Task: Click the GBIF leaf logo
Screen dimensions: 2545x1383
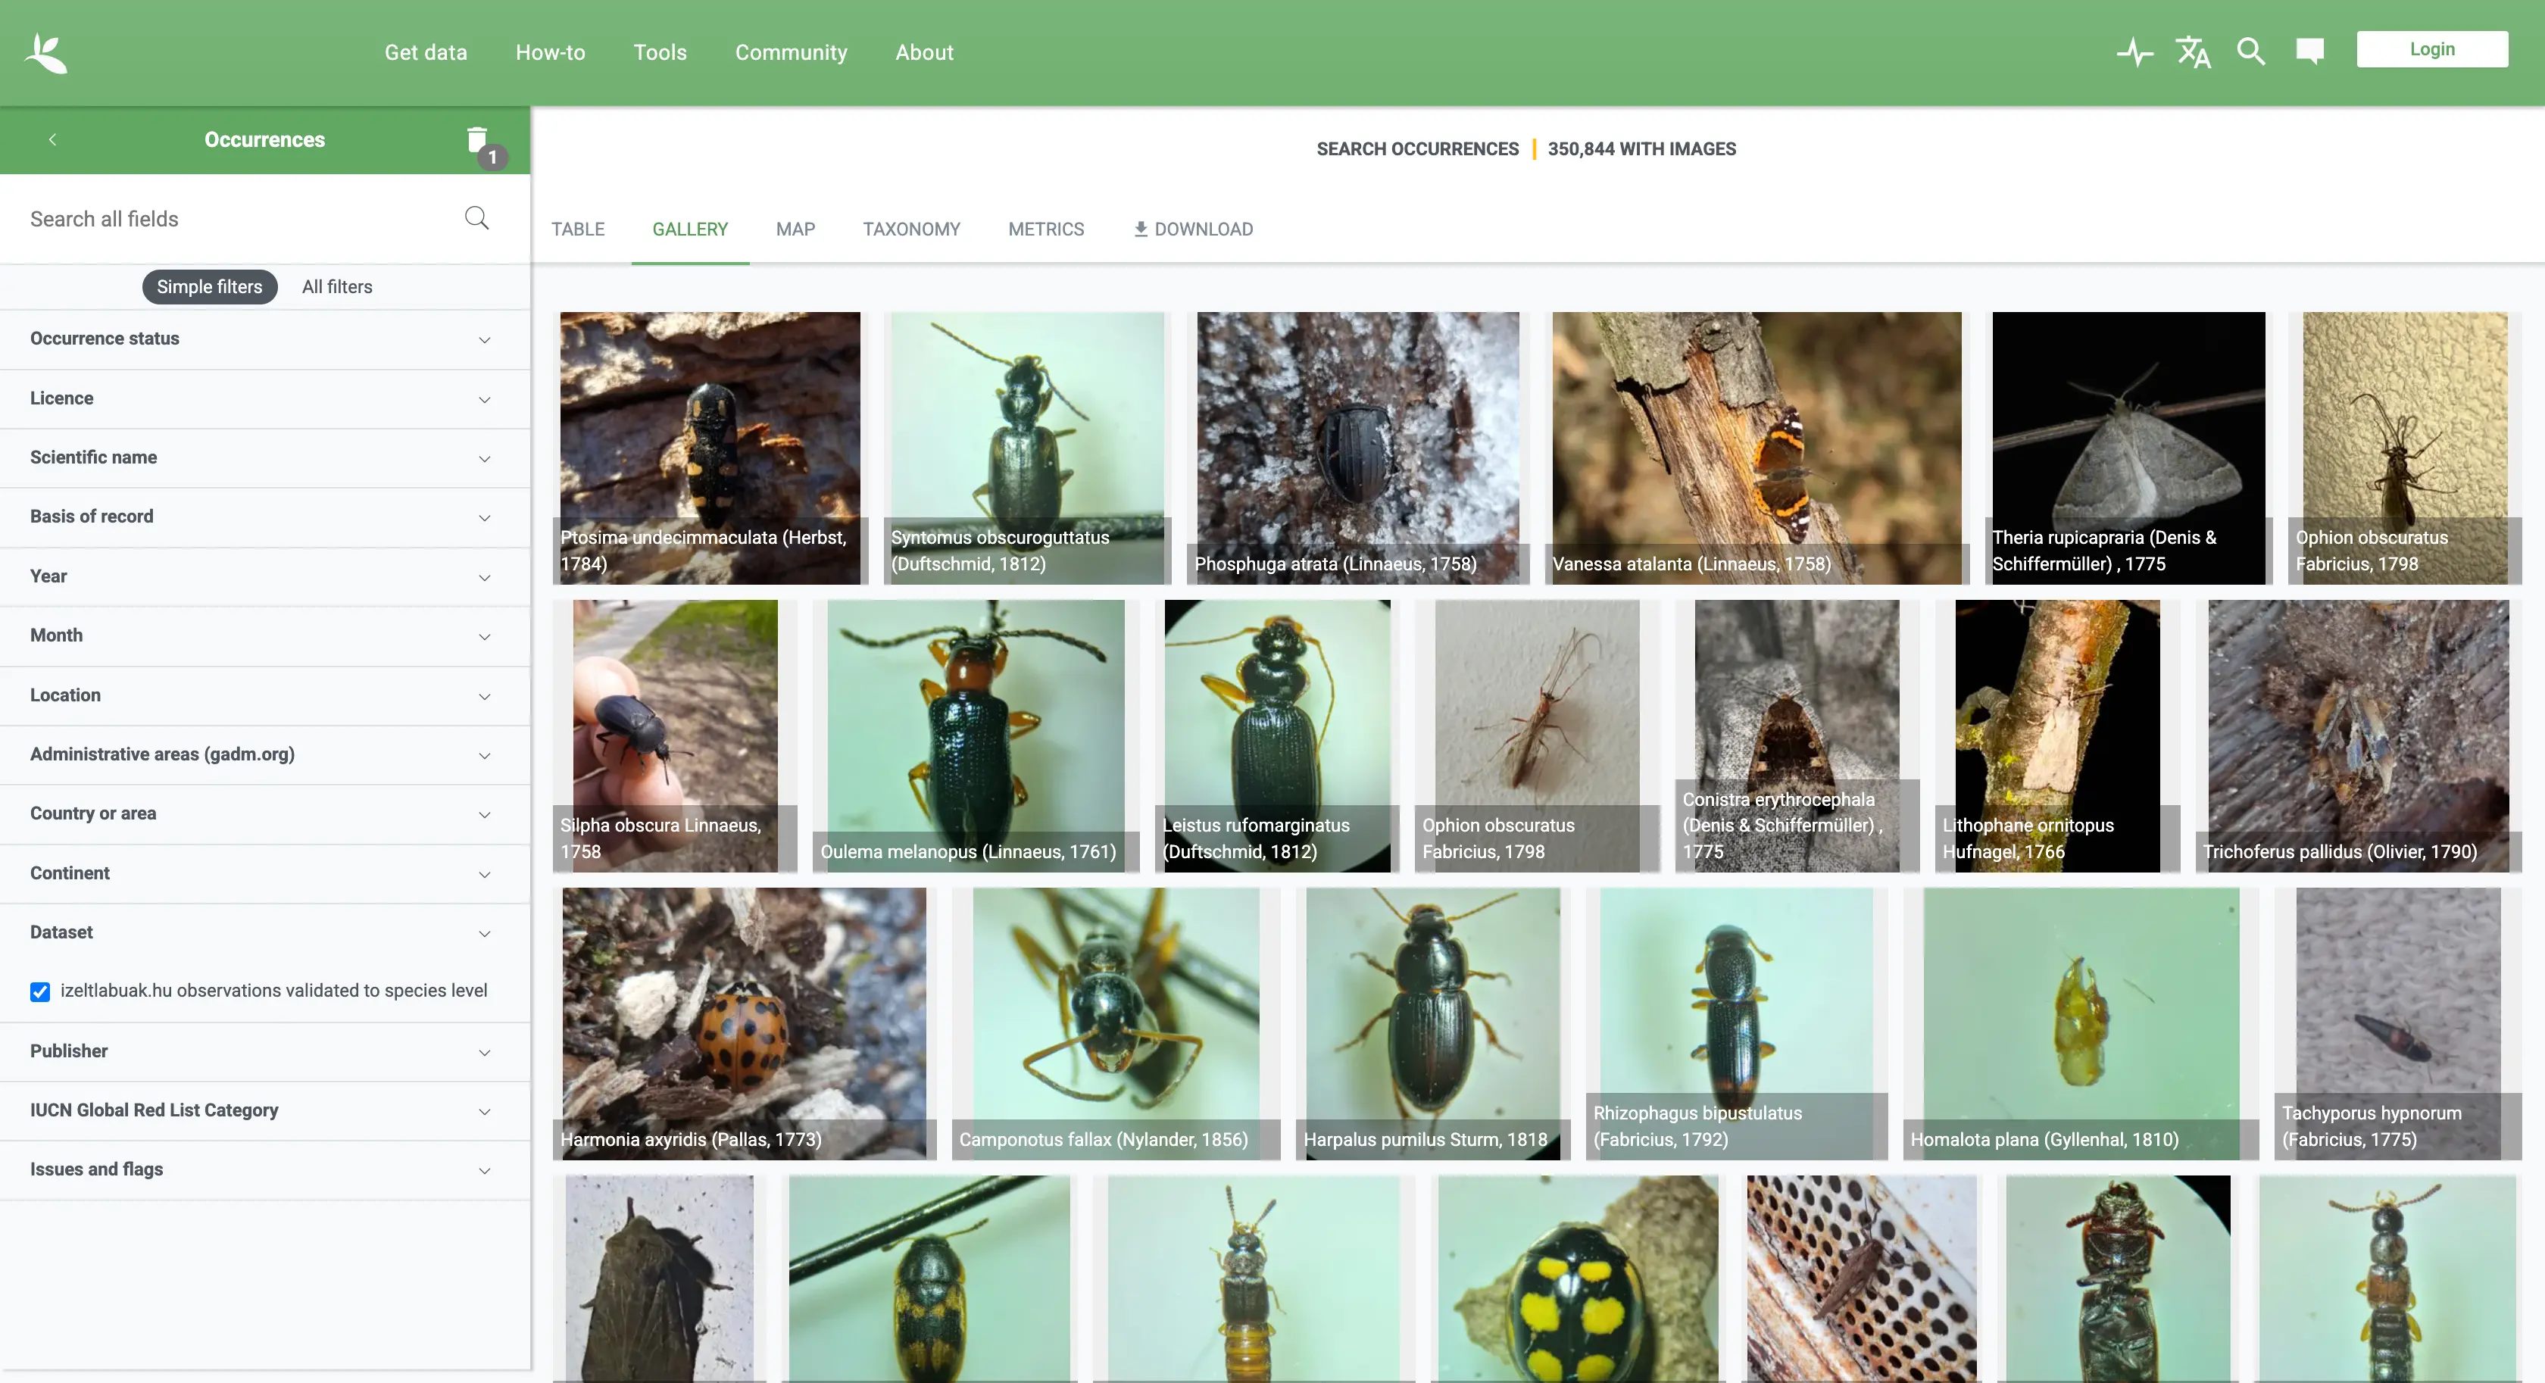Action: (45, 52)
